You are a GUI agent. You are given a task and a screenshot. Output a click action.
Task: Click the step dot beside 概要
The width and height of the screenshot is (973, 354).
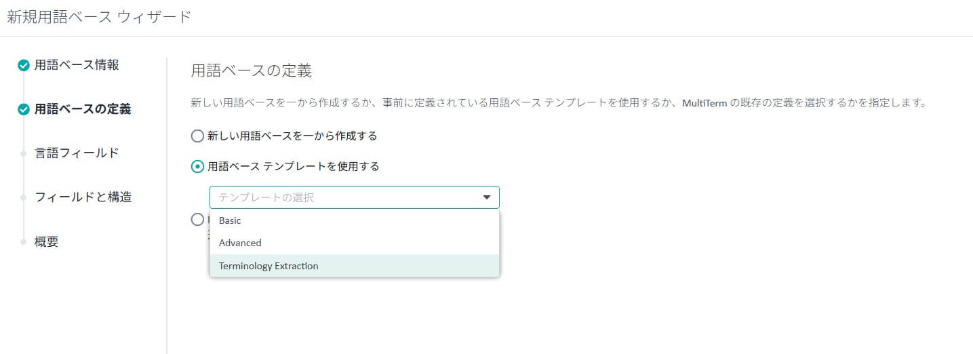[24, 242]
